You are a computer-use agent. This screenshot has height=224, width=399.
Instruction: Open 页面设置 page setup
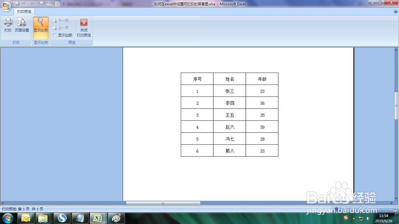22,25
